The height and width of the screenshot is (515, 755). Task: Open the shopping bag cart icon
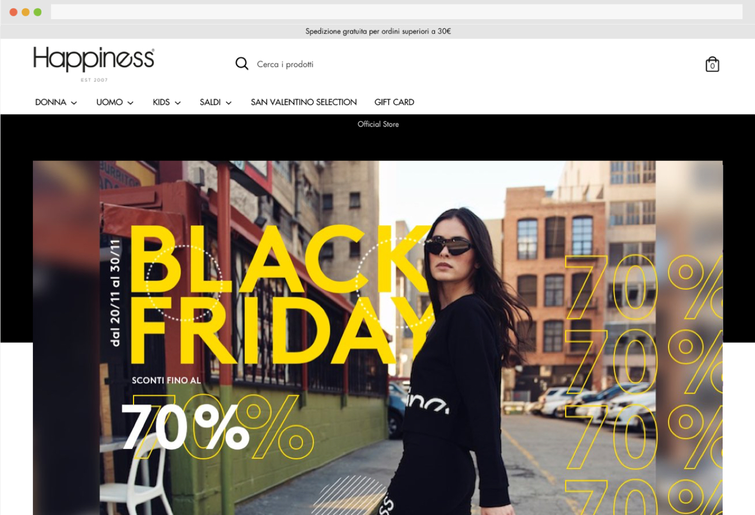712,65
